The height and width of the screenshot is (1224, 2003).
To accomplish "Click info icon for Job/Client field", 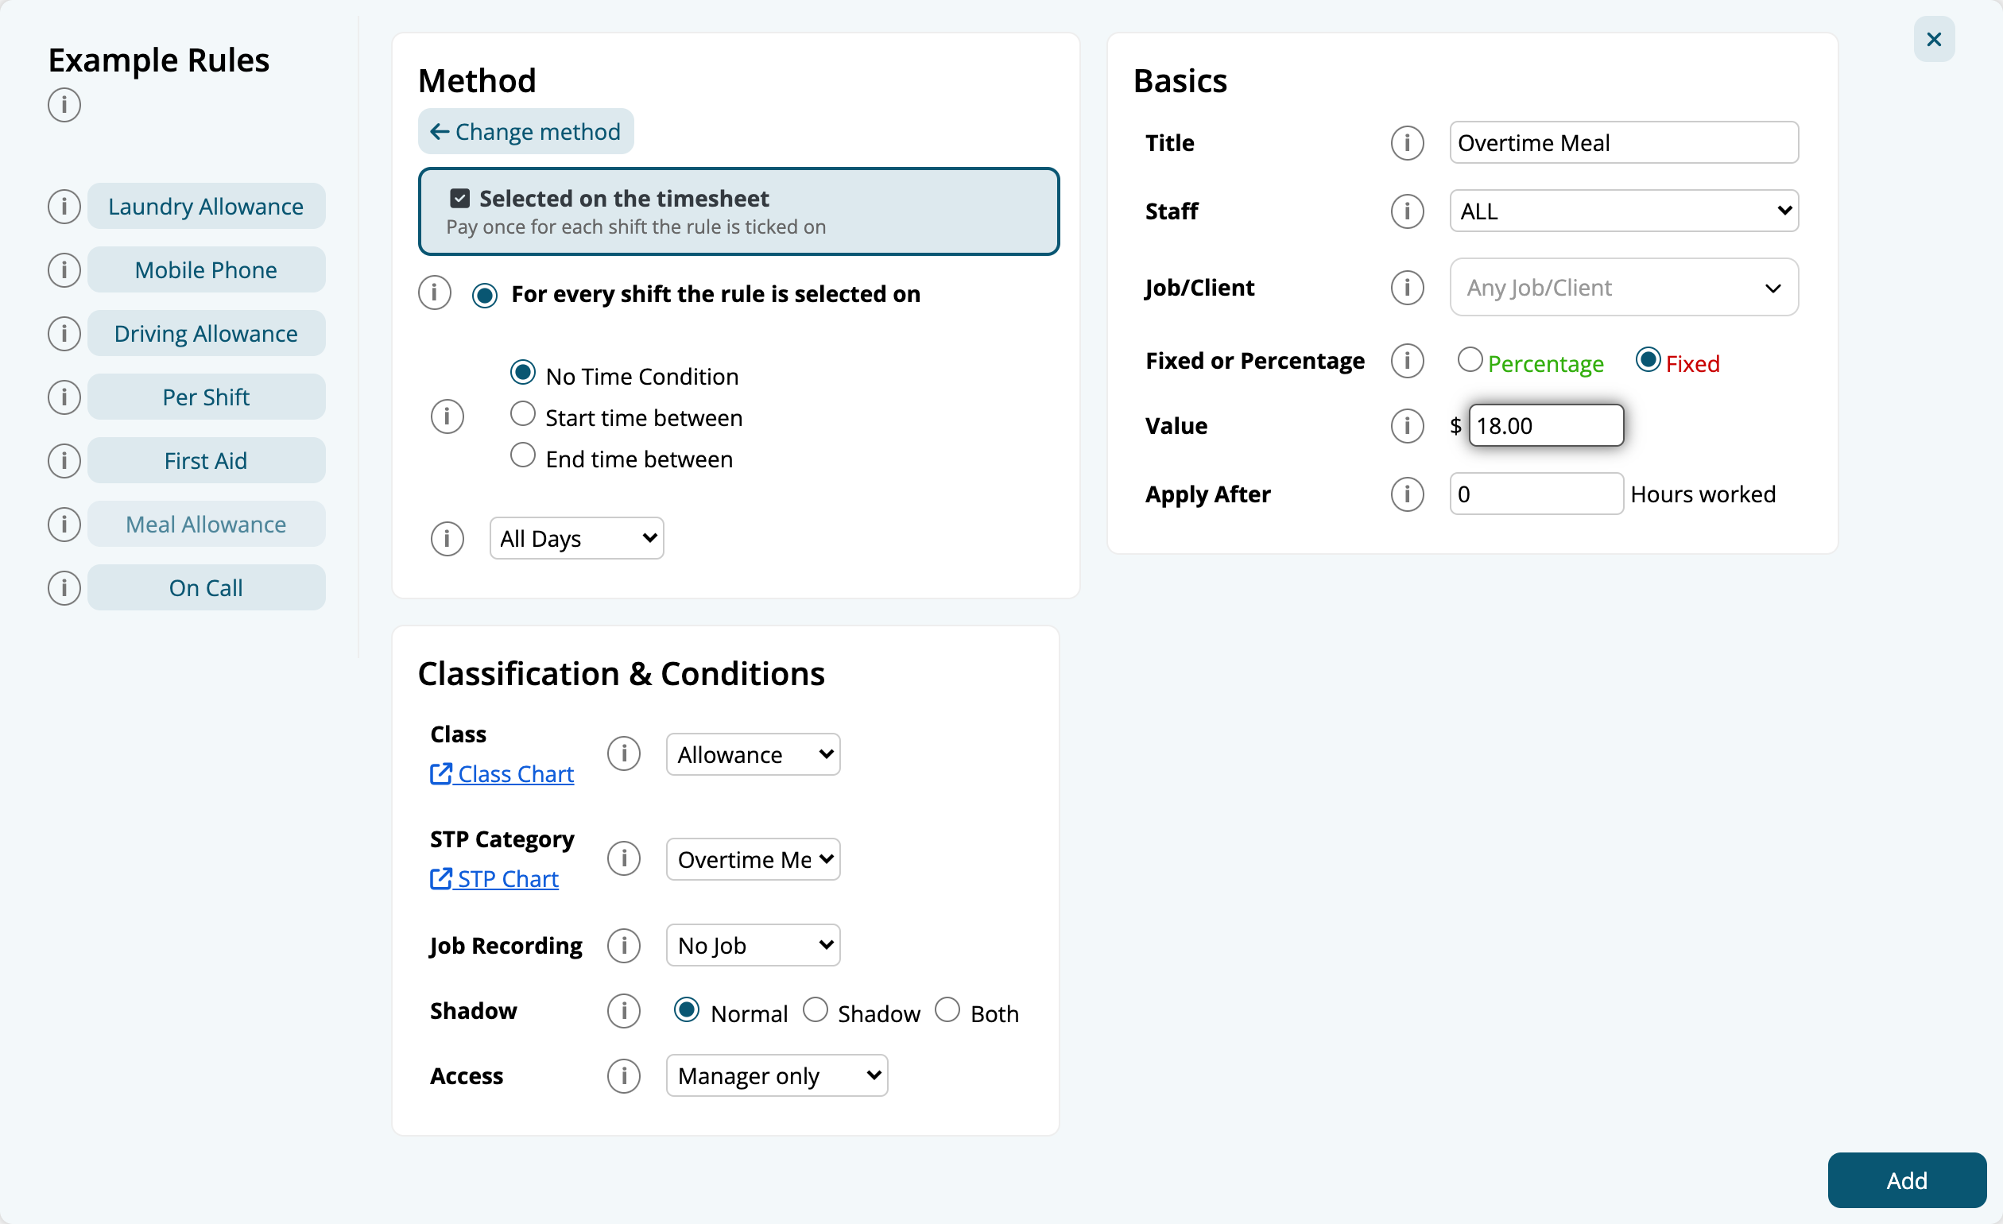I will tap(1407, 288).
